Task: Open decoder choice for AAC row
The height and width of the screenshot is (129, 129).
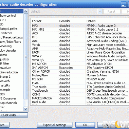Action: click(x=65, y=41)
